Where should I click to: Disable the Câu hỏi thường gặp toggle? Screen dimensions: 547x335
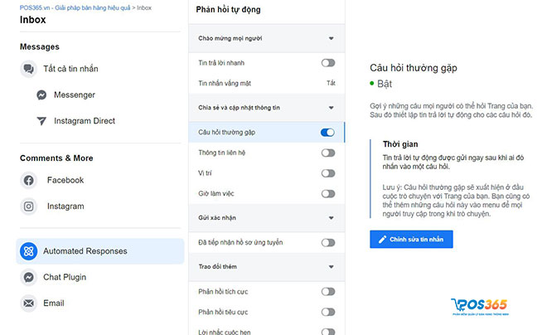pyautogui.click(x=327, y=132)
